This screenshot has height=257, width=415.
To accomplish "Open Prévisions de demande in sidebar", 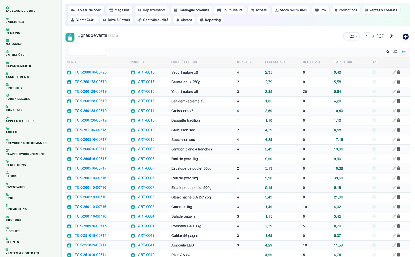I will [26, 141].
